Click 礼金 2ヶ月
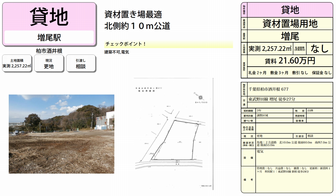336x196 pixels. click(x=258, y=73)
